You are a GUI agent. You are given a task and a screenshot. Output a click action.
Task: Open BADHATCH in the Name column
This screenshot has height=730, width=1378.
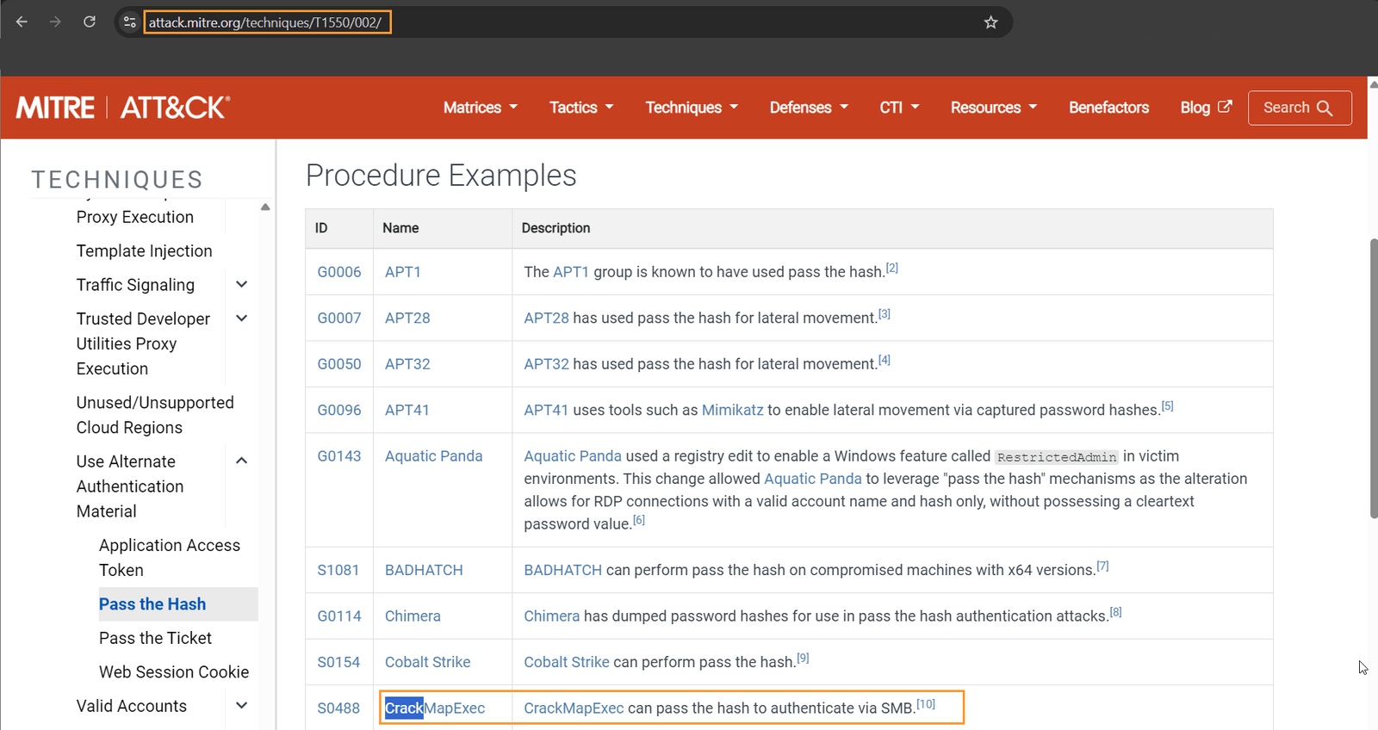(x=424, y=570)
